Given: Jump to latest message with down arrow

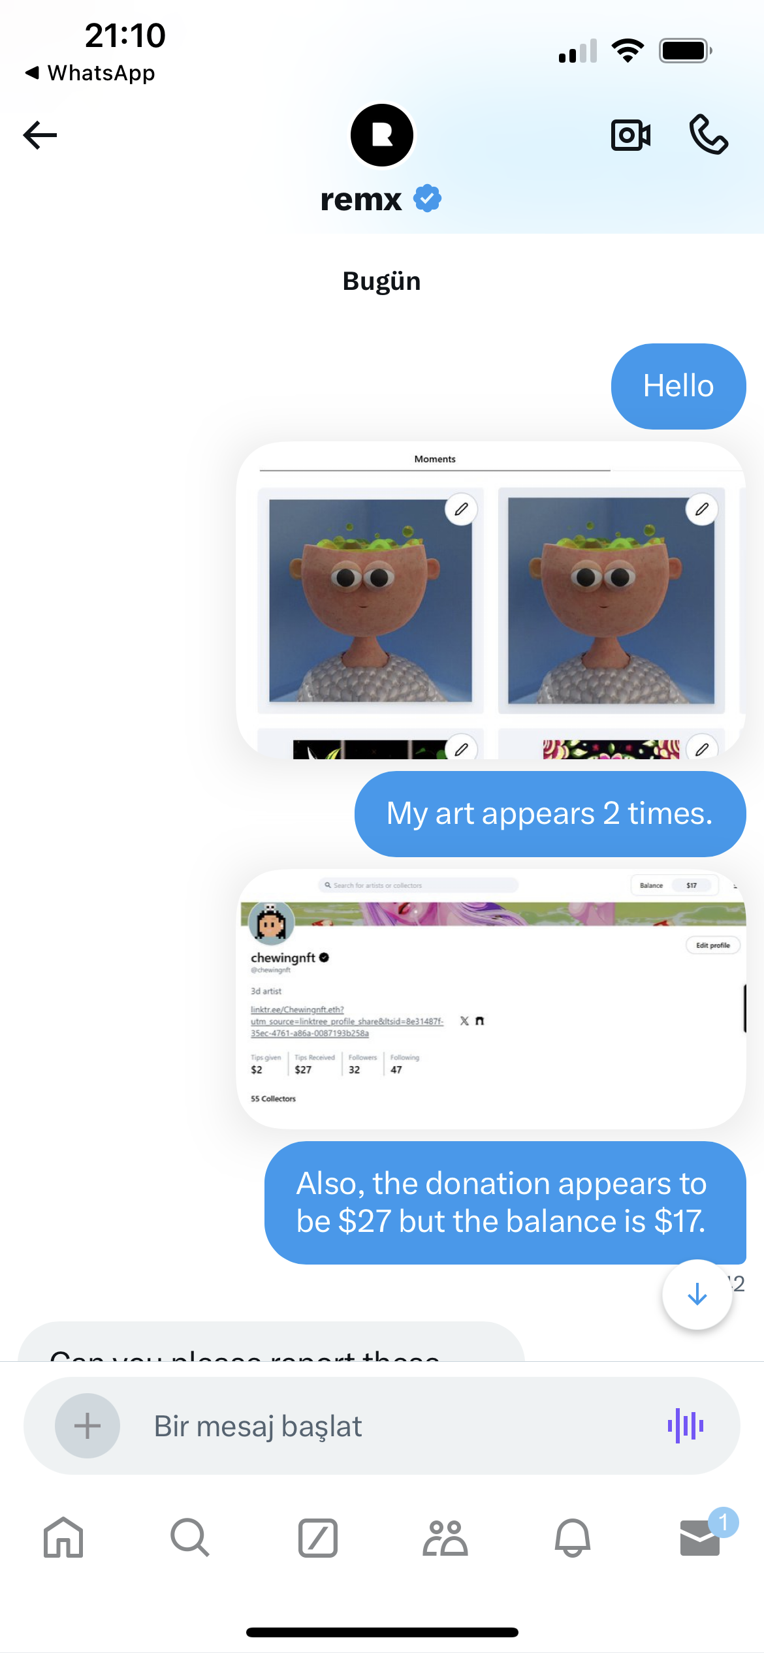Looking at the screenshot, I should click(697, 1294).
